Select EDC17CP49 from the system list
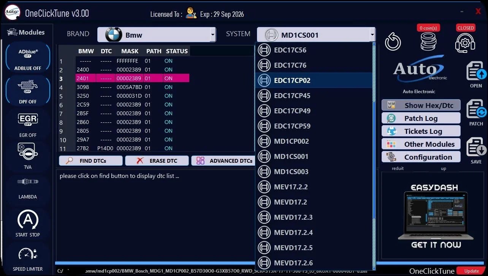The height and width of the screenshot is (276, 488). point(314,111)
